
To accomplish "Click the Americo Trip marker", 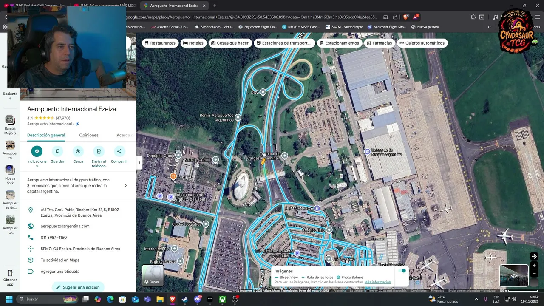I will coord(329,230).
